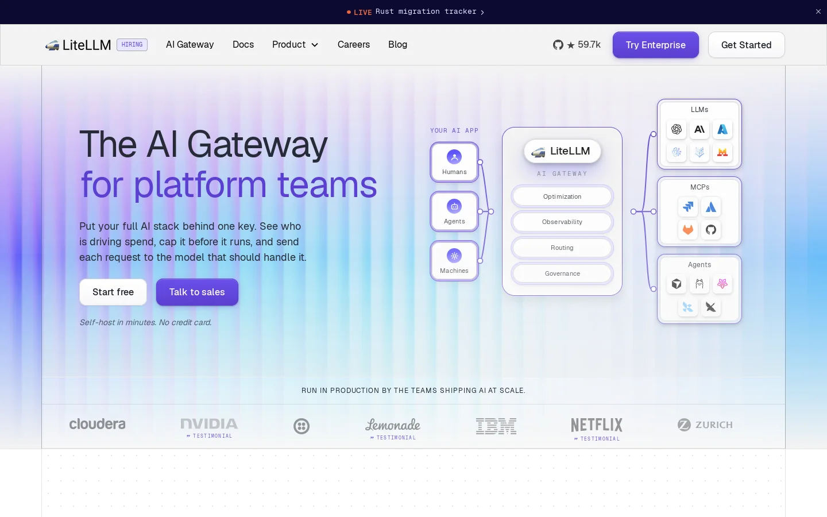Open the Blog nav link

click(397, 45)
